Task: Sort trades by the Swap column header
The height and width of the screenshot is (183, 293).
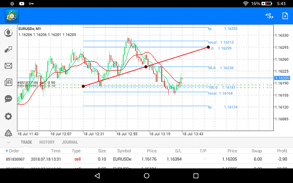Action: click(256, 151)
